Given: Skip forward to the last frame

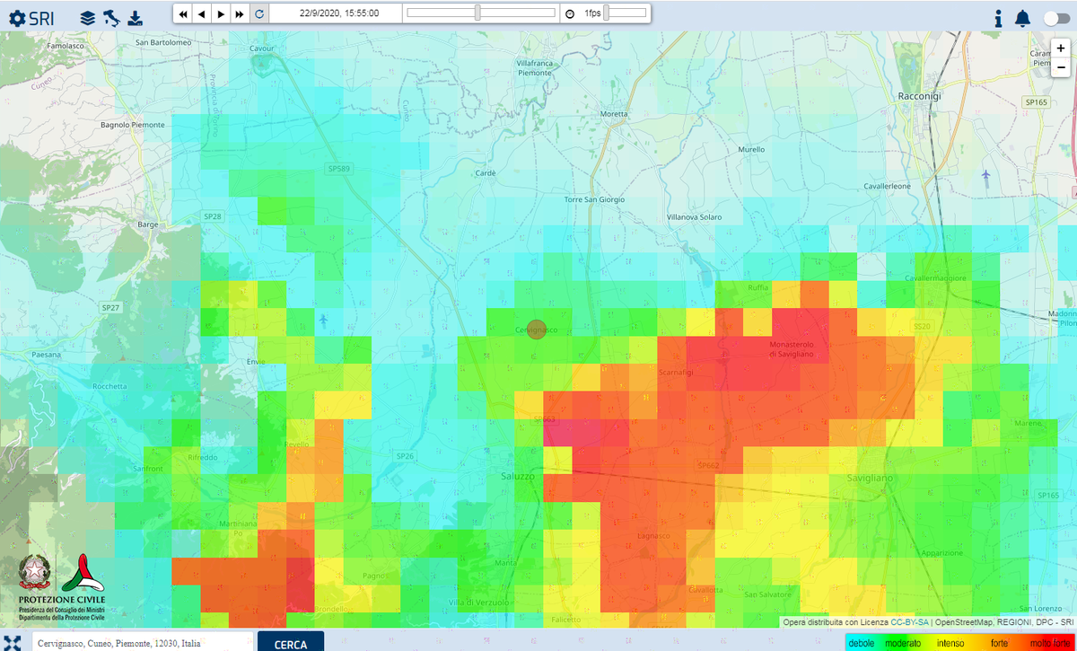Looking at the screenshot, I should coord(240,14).
